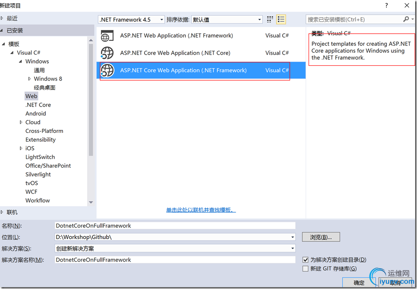The height and width of the screenshot is (289, 417).
Task: Select the Extensibility tree item
Action: click(x=40, y=139)
